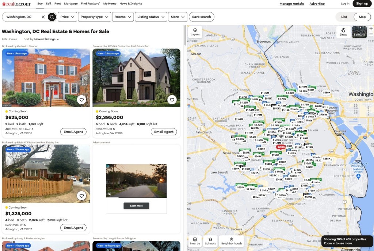The image size is (374, 251).
Task: Open the Mortgage menu item
Action: [71, 4]
